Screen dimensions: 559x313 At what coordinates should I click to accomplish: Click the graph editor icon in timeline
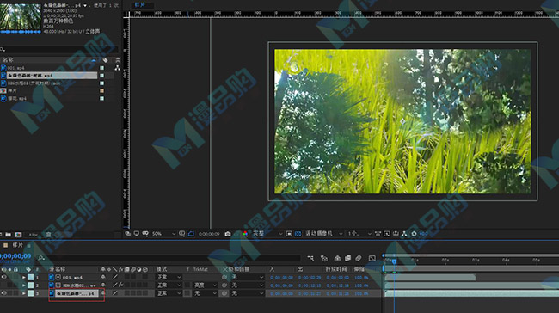(x=372, y=258)
